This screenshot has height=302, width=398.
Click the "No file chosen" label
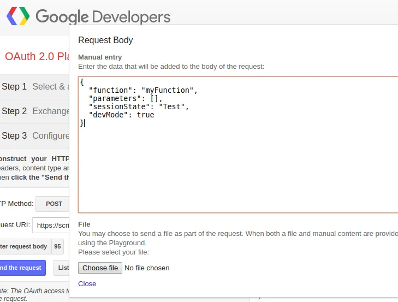click(147, 268)
